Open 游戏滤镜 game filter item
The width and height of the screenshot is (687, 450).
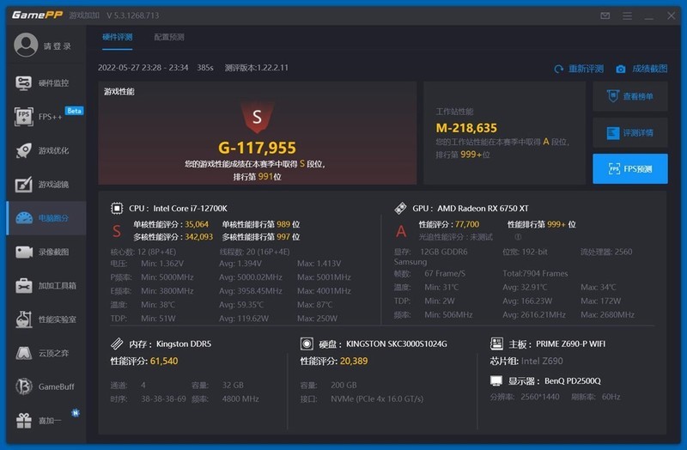coord(46,184)
